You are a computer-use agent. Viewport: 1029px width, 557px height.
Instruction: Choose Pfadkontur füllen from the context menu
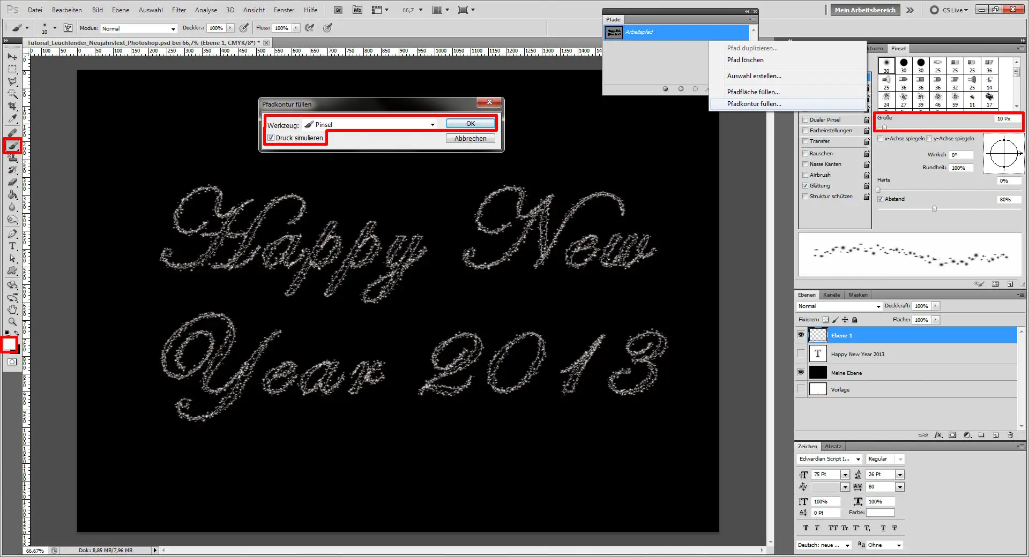[x=754, y=103]
